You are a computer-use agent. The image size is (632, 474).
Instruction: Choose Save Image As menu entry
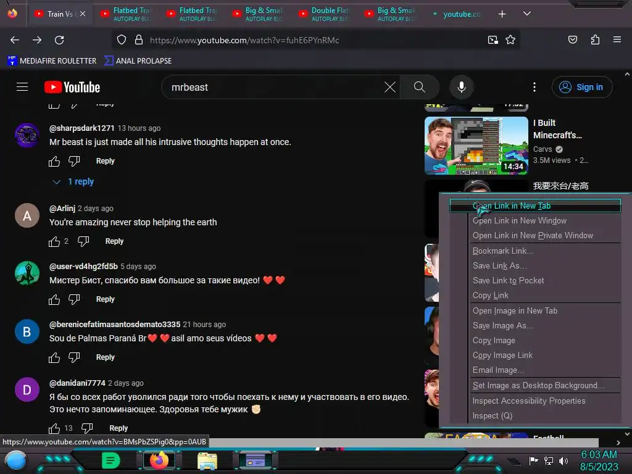(535, 326)
